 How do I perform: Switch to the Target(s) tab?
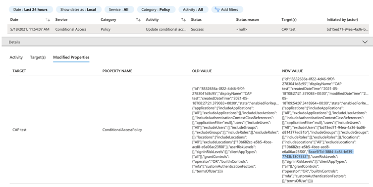tap(38, 57)
